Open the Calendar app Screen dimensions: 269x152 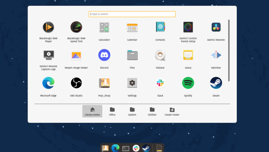pyautogui.click(x=132, y=28)
